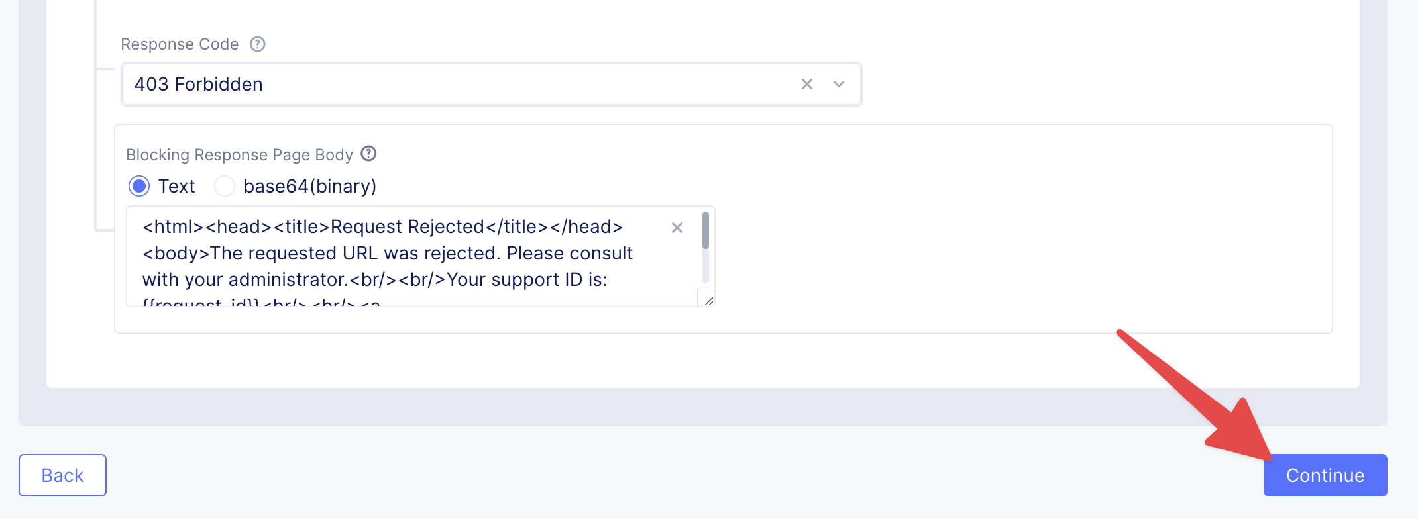Viewport: 1418px width, 519px height.
Task: Open the Blocking Response Page Body help tooltip
Action: click(x=368, y=154)
